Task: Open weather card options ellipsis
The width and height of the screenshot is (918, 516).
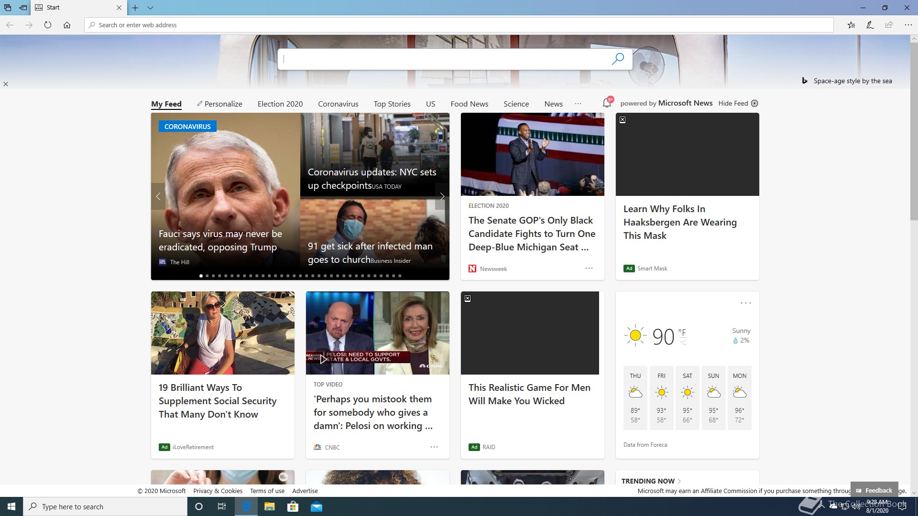Action: point(746,303)
